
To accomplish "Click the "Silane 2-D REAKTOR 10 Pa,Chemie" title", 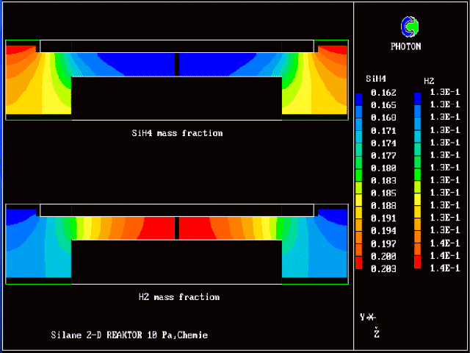I will click(x=129, y=335).
